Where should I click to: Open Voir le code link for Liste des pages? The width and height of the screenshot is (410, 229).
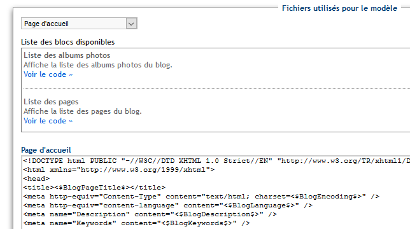[x=48, y=121]
